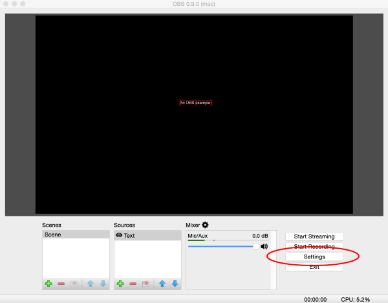Click Start Streaming button
This screenshot has width=388, height=303.
314,236
